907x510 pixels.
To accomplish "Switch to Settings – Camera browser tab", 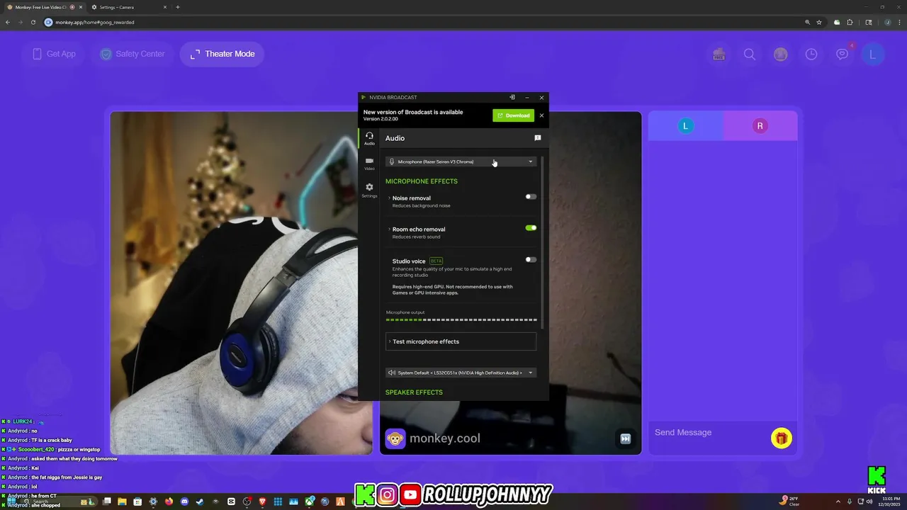I will point(128,7).
